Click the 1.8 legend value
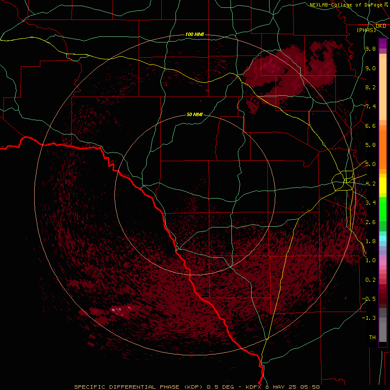The height and width of the screenshot is (390, 390). (x=370, y=241)
